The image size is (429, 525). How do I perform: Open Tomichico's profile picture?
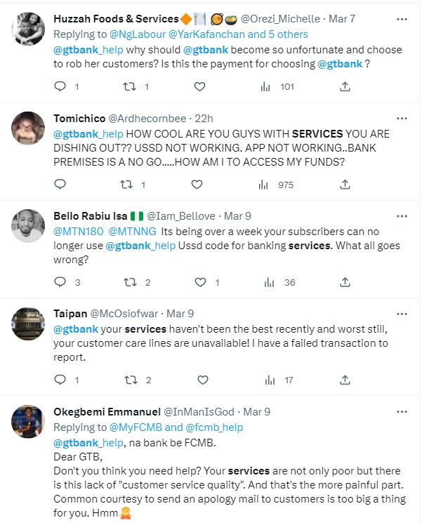coord(28,128)
